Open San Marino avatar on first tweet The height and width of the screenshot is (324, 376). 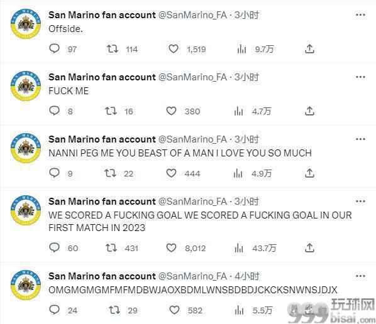point(26,24)
